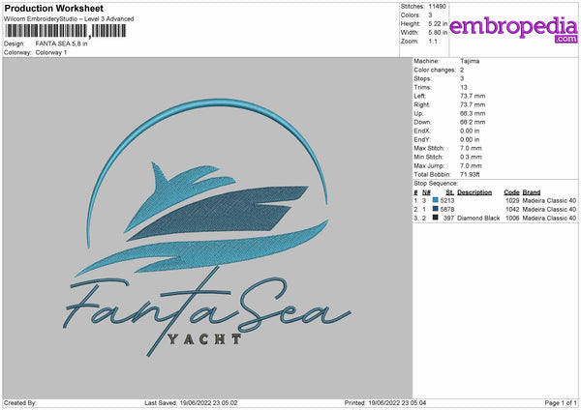
Task: Click the Code column header
Action: pos(511,192)
